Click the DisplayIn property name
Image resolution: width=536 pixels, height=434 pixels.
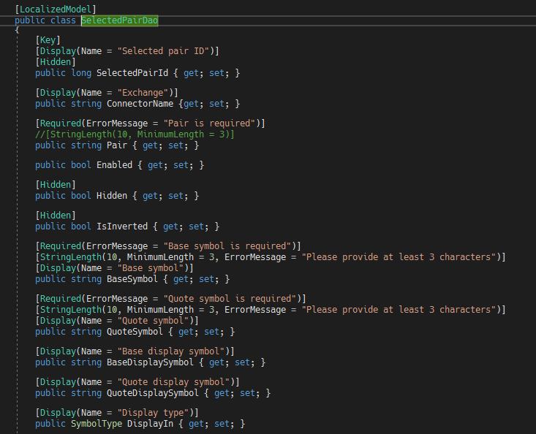pyautogui.click(x=151, y=424)
